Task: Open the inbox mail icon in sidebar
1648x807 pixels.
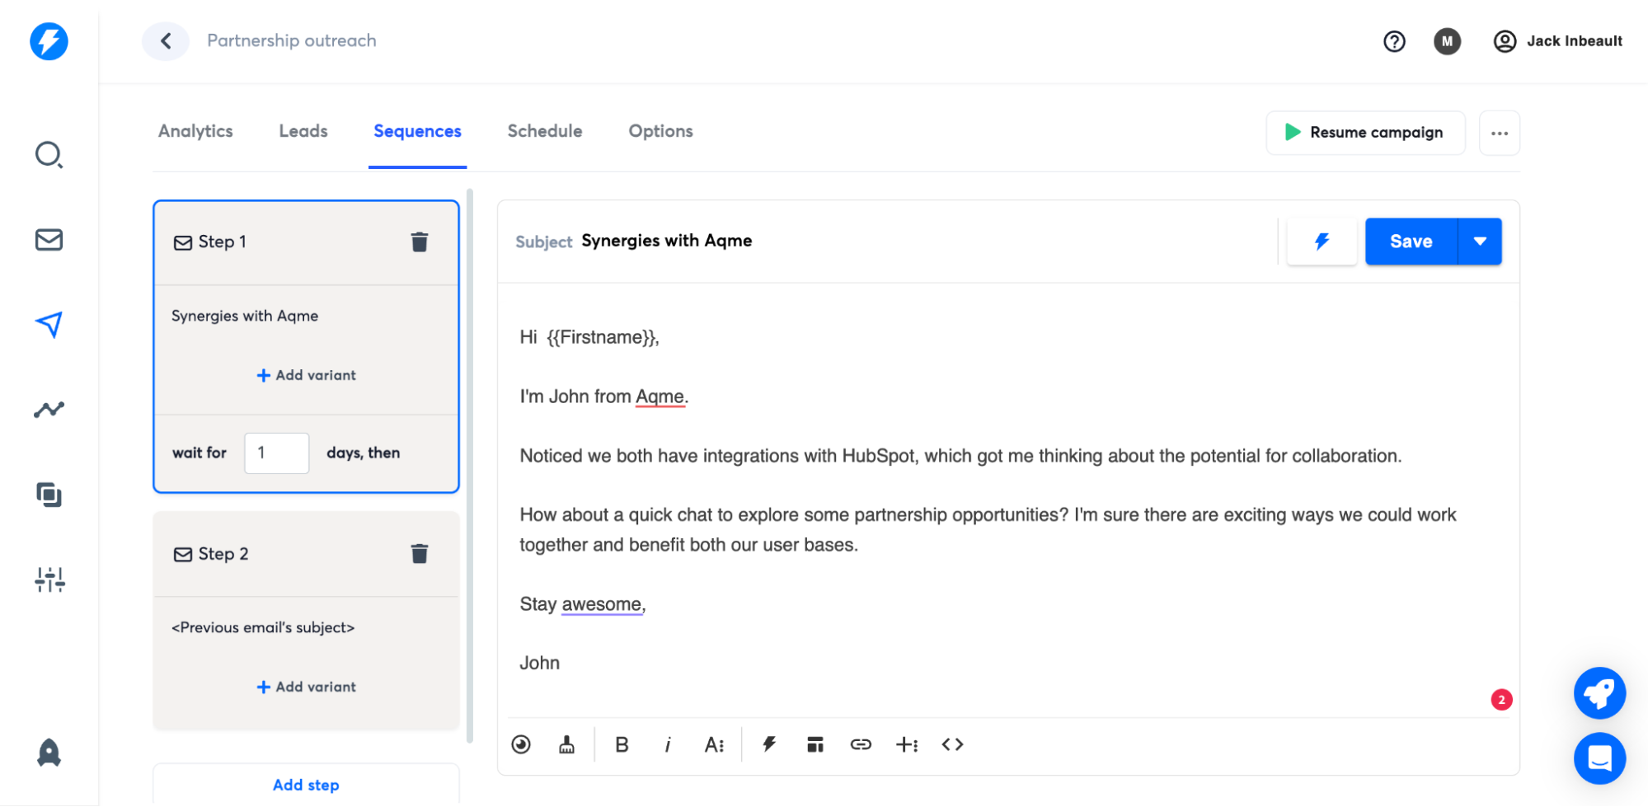Action: point(49,240)
